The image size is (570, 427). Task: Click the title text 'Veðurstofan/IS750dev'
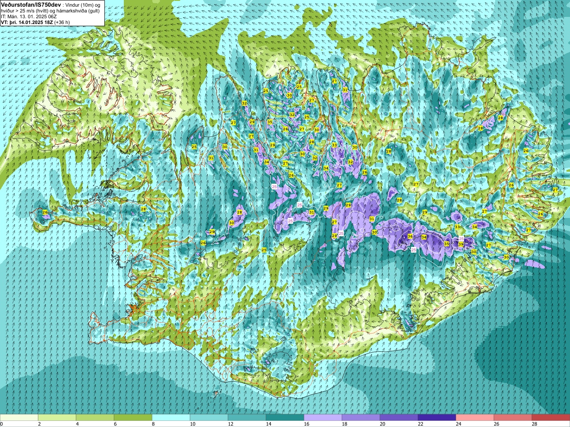pos(31,4)
